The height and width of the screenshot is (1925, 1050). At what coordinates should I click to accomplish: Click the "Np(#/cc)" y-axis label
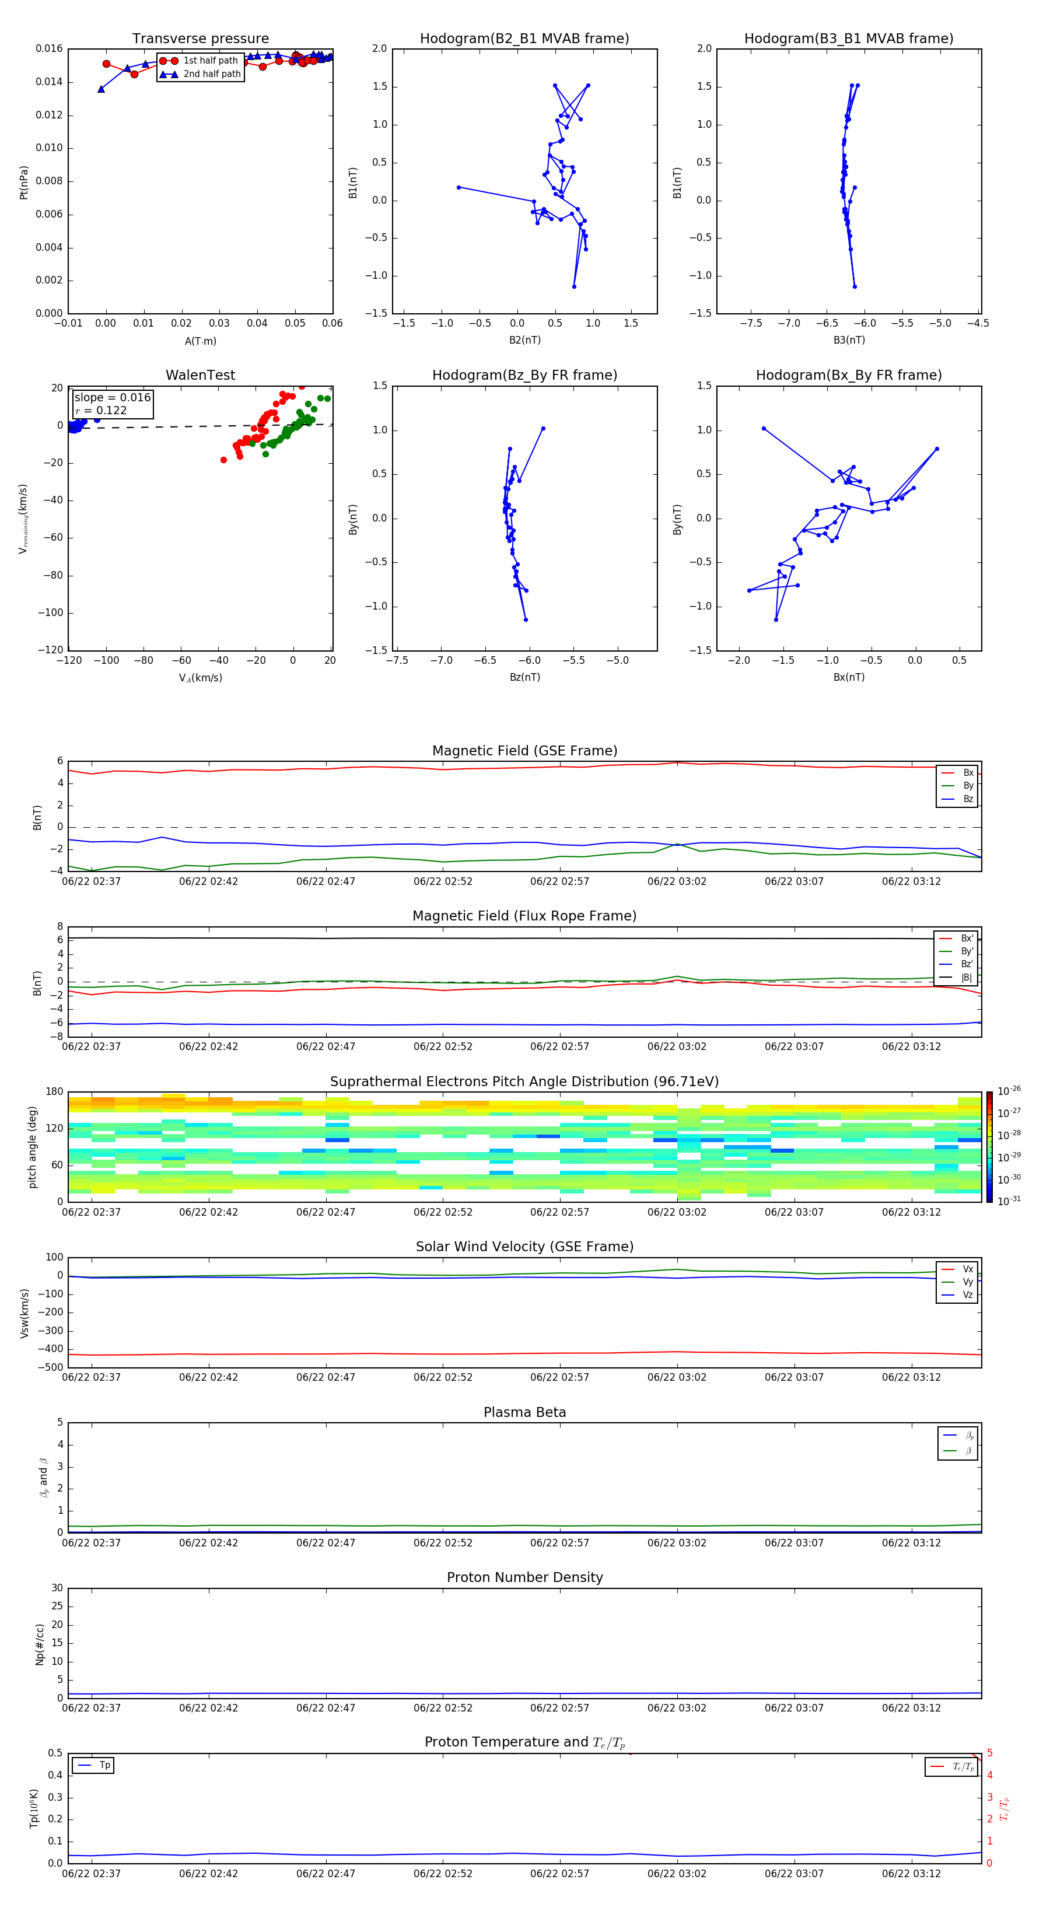click(x=40, y=1644)
